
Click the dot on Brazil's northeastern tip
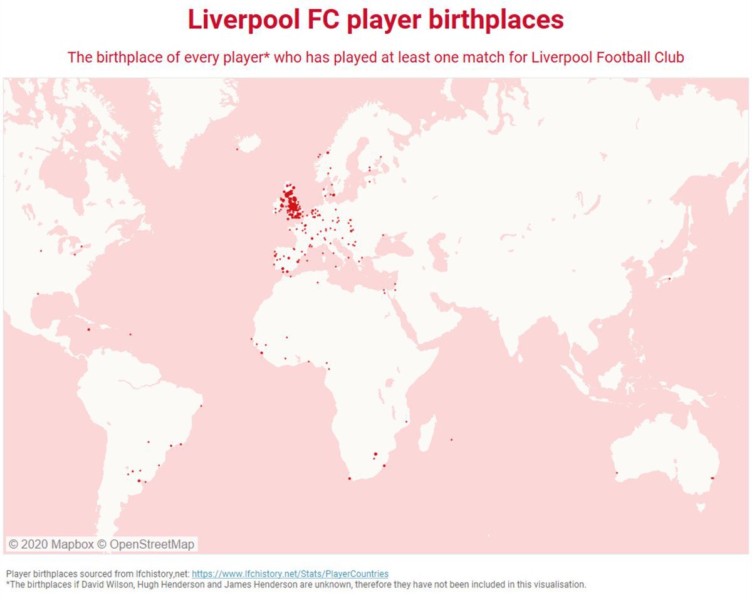[201, 406]
